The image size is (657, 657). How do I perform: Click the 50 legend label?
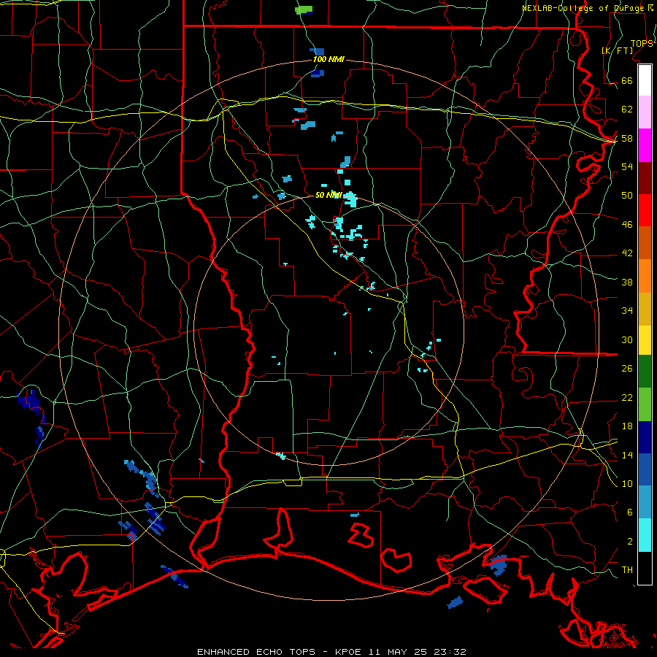click(627, 195)
